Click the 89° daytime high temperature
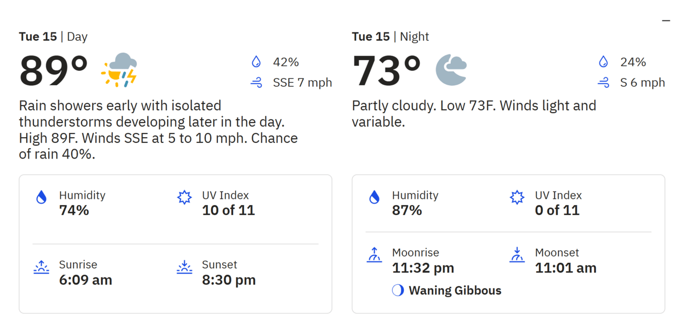This screenshot has height=325, width=677. [53, 71]
